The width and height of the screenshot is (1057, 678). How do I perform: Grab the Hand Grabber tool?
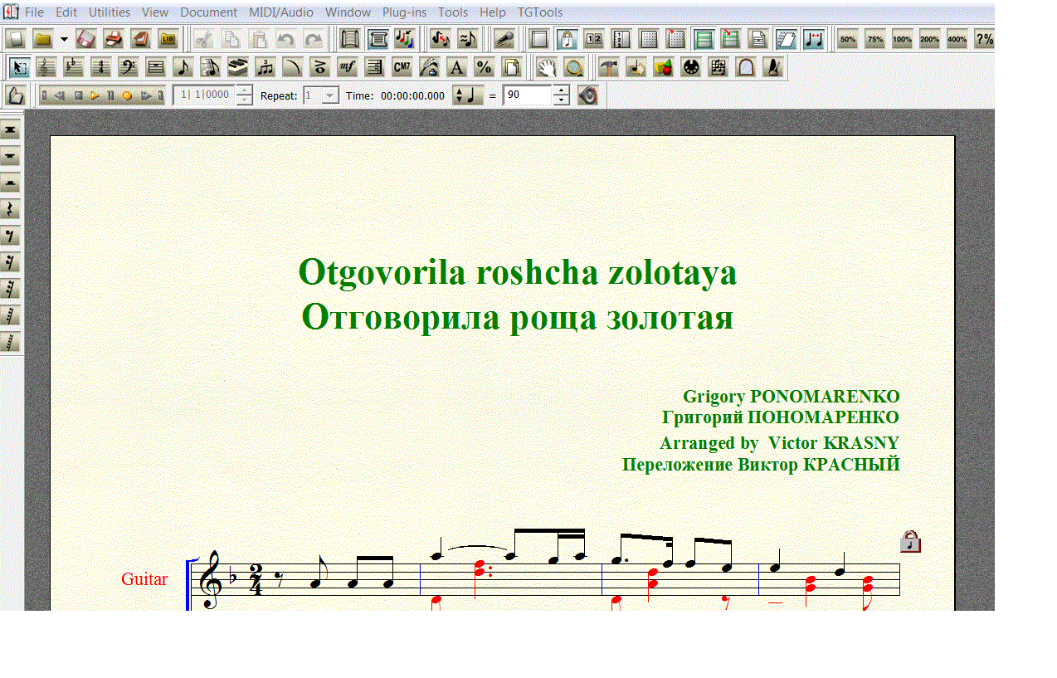(x=545, y=67)
